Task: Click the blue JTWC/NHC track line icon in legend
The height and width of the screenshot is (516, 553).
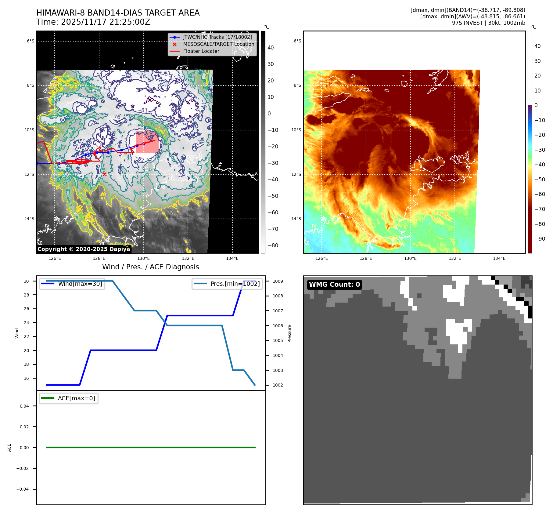Action: coord(174,37)
